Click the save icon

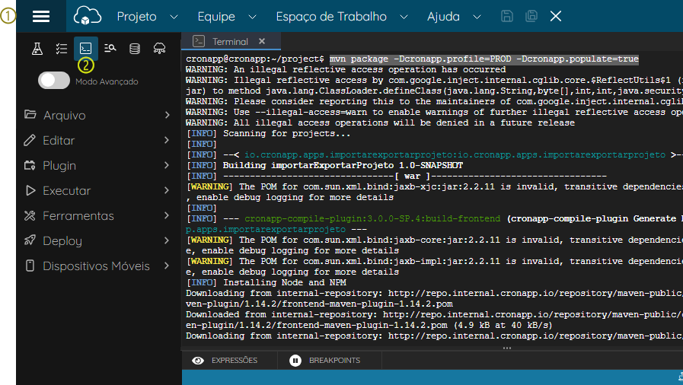506,16
